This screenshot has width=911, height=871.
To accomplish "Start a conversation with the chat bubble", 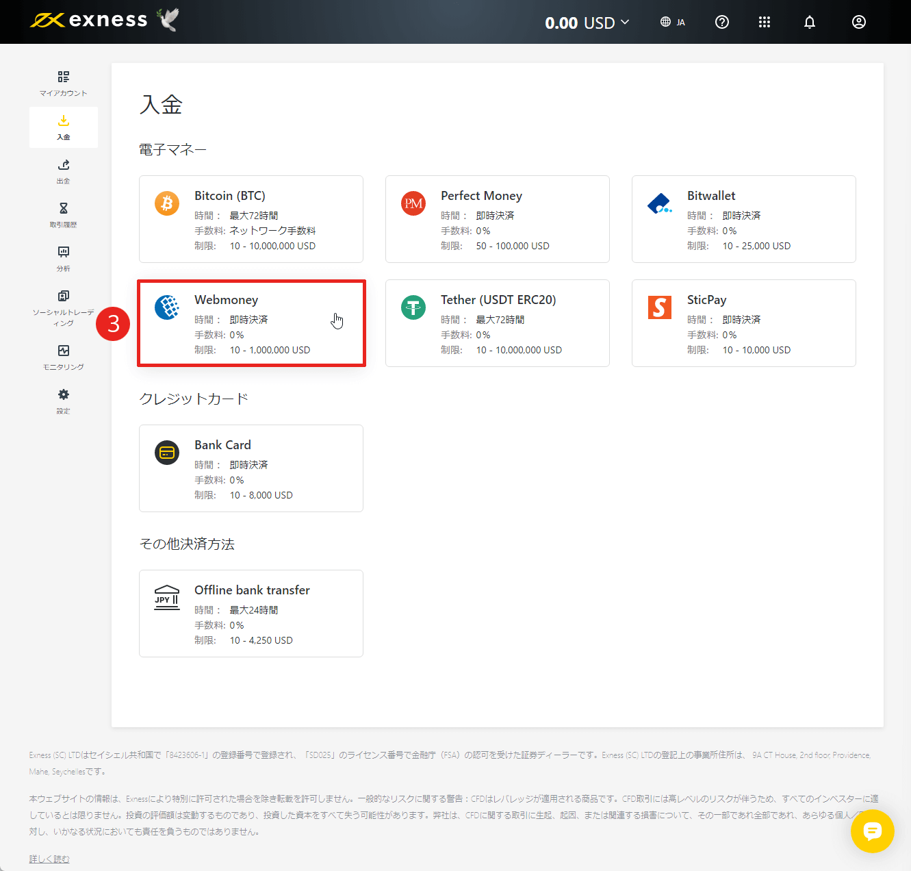I will click(873, 831).
